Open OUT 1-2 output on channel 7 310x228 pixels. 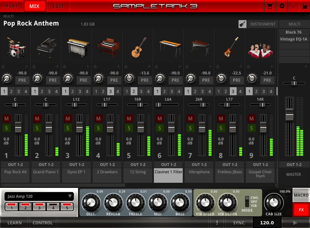click(199, 165)
